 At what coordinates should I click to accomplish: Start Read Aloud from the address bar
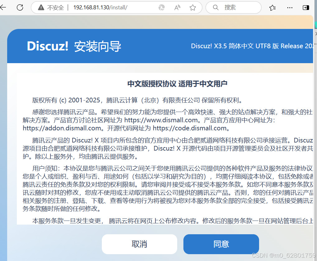(177, 7)
